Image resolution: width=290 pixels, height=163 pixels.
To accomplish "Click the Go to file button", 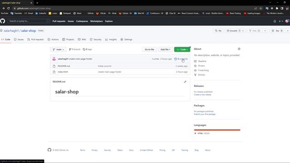I will coord(149,49).
